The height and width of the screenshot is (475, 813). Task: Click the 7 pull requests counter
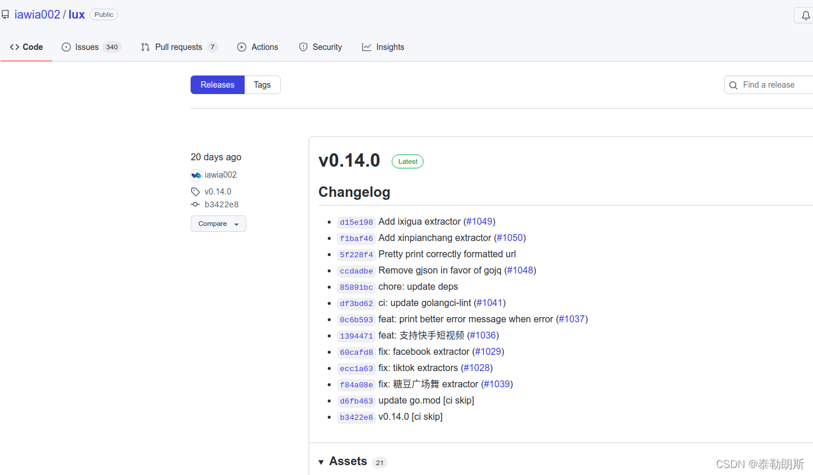click(212, 47)
